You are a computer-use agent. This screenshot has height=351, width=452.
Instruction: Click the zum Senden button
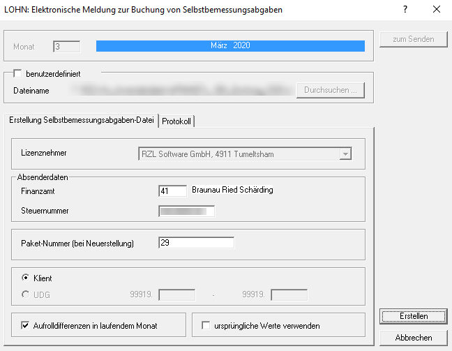[x=414, y=39]
